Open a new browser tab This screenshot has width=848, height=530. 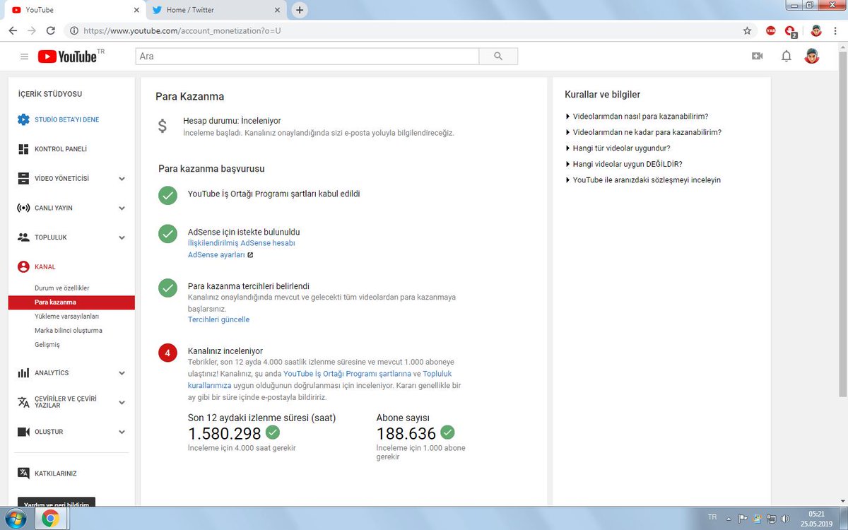tap(300, 10)
